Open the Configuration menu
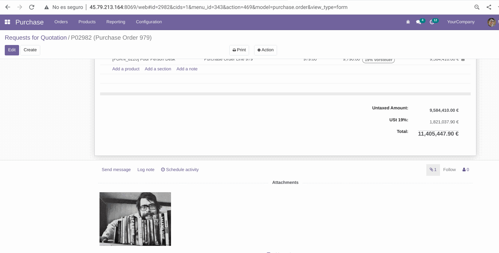The width and height of the screenshot is (499, 253). tap(149, 22)
